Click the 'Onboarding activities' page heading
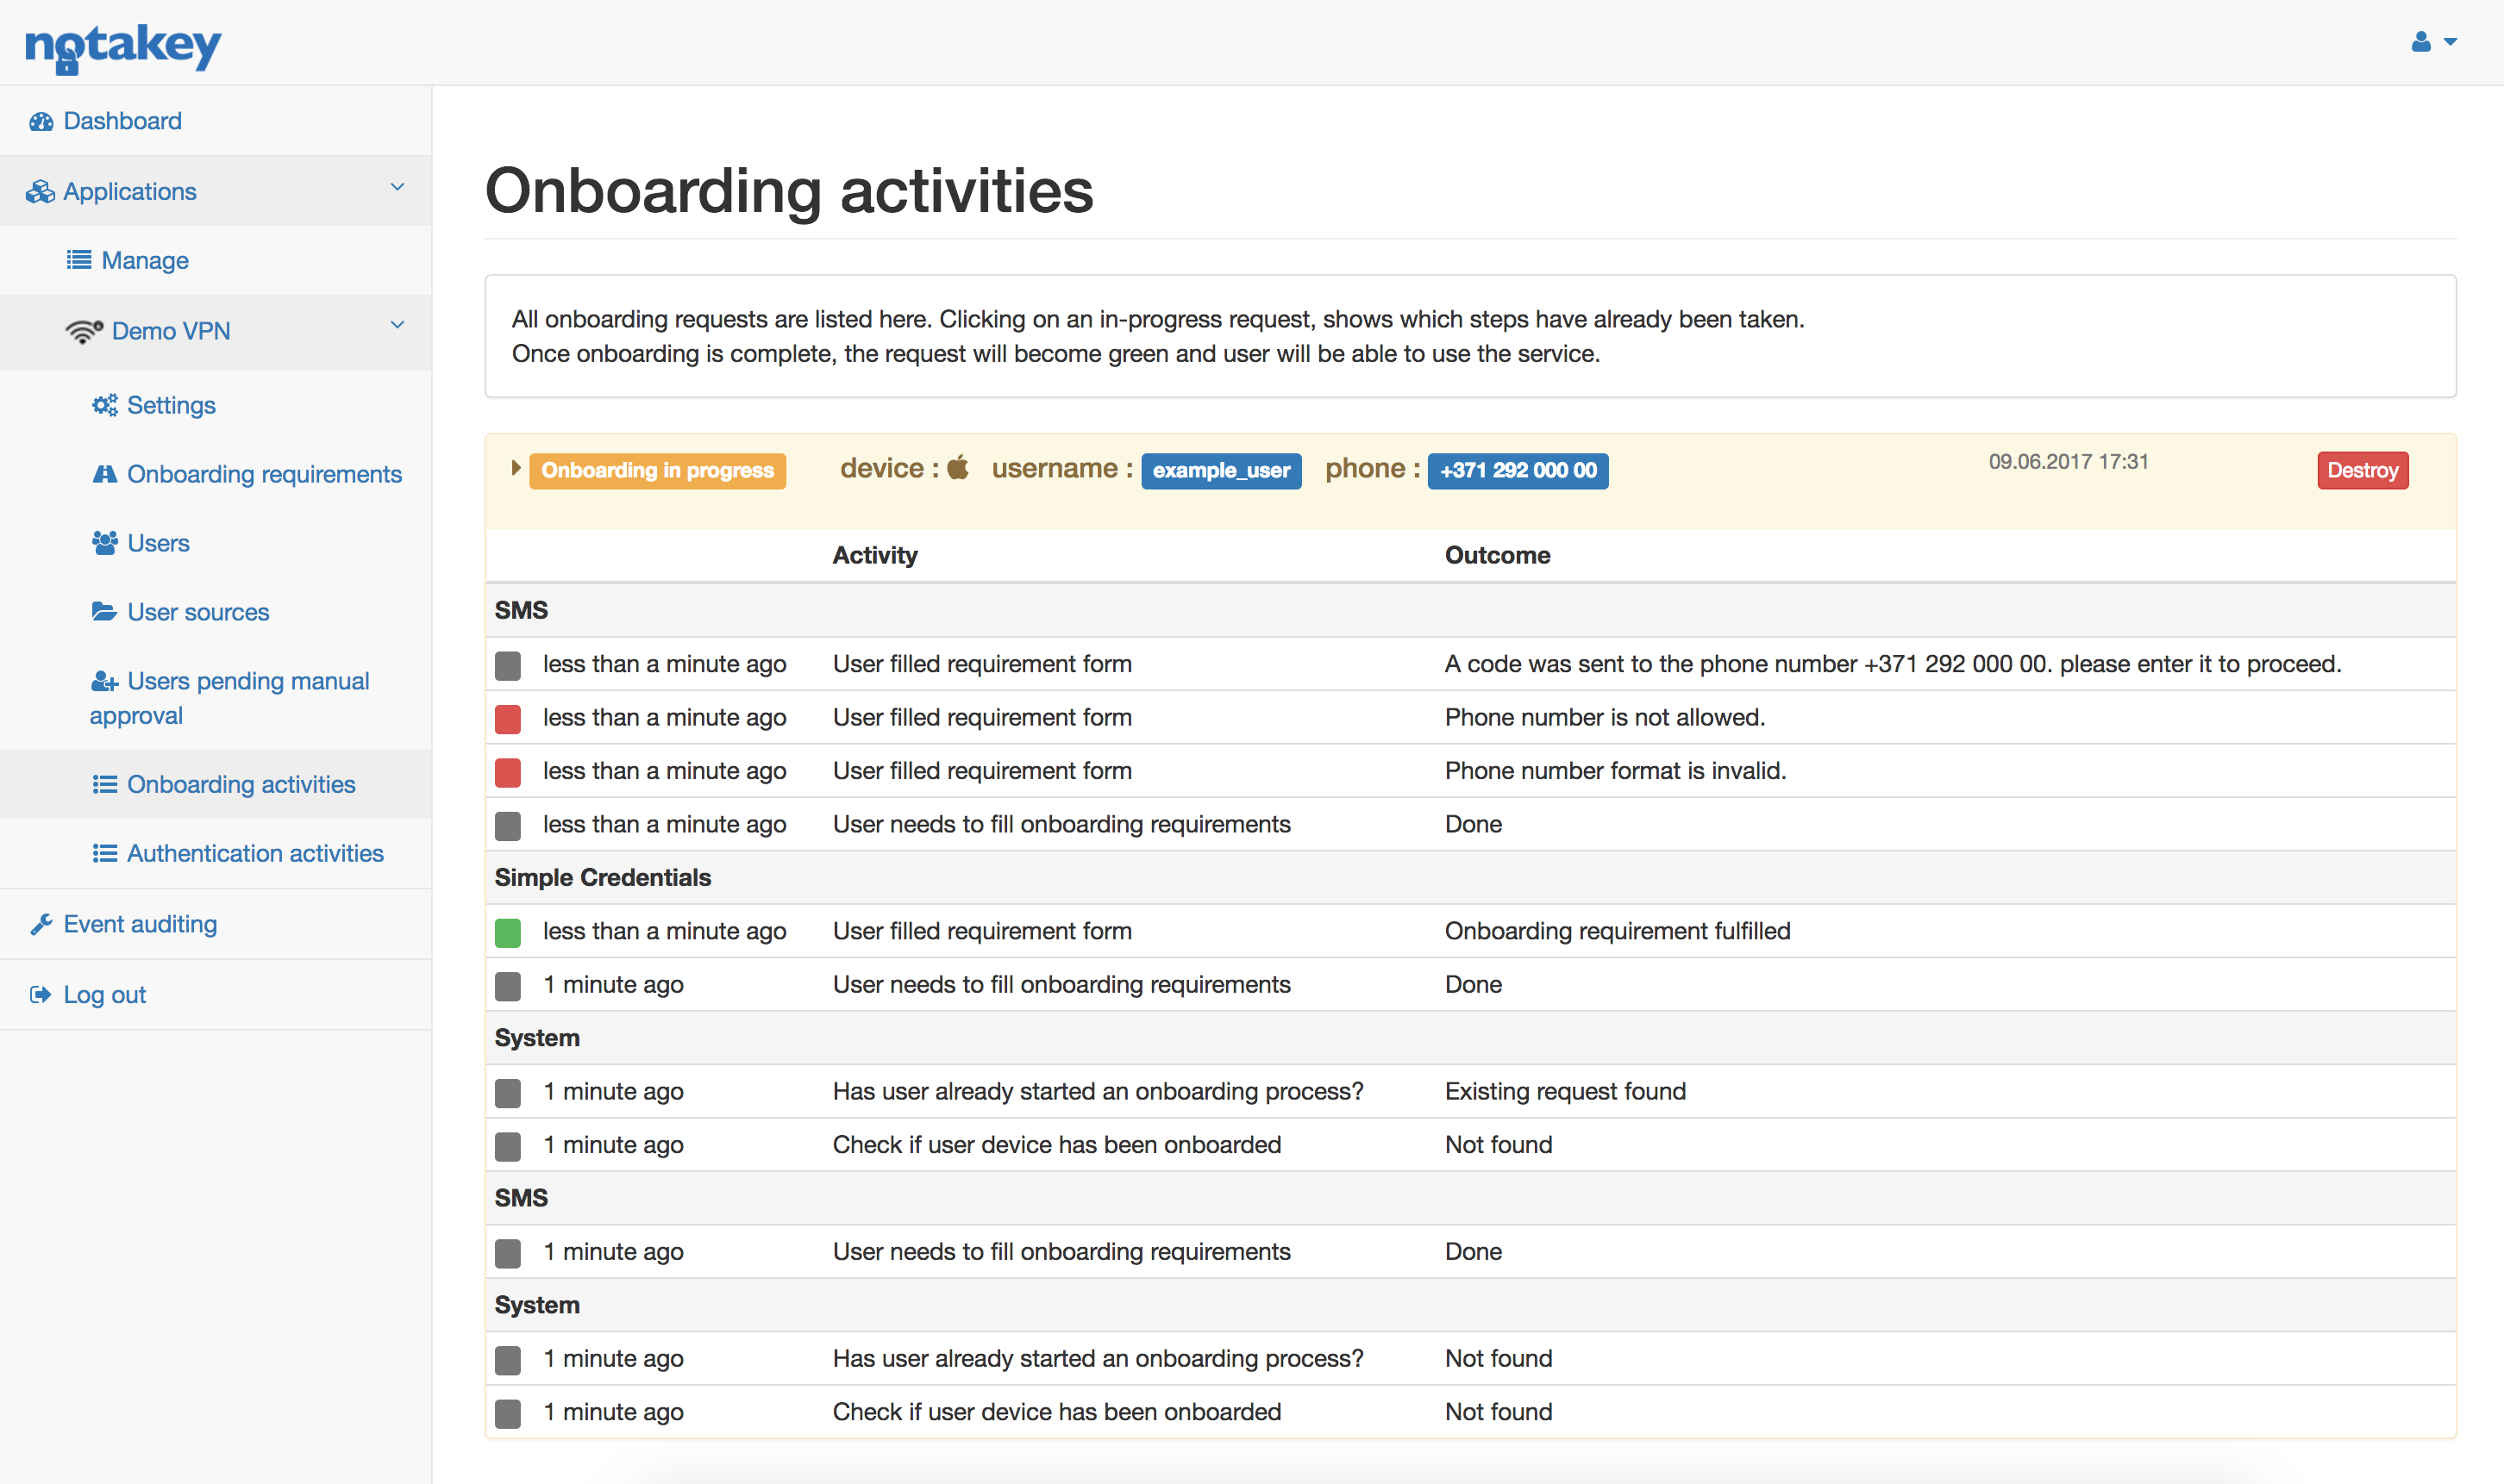Screen dimensions: 2504x1484 pyautogui.click(x=789, y=190)
